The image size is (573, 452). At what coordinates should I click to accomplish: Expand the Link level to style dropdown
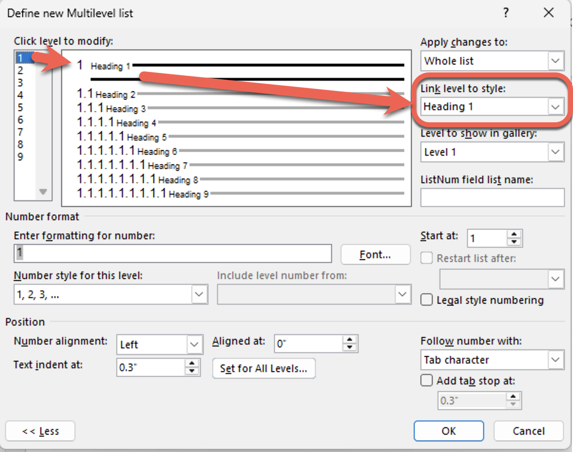click(x=554, y=107)
